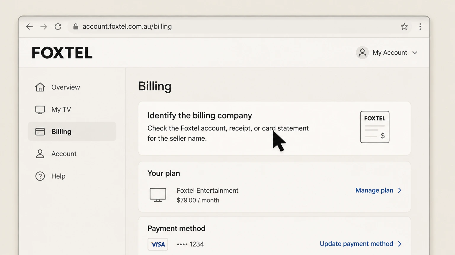Click the Your plan heading

(x=164, y=173)
